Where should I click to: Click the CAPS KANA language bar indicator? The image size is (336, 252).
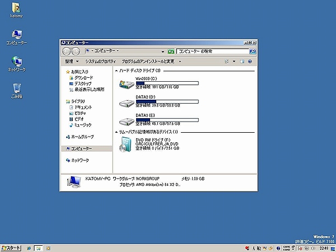(x=286, y=248)
